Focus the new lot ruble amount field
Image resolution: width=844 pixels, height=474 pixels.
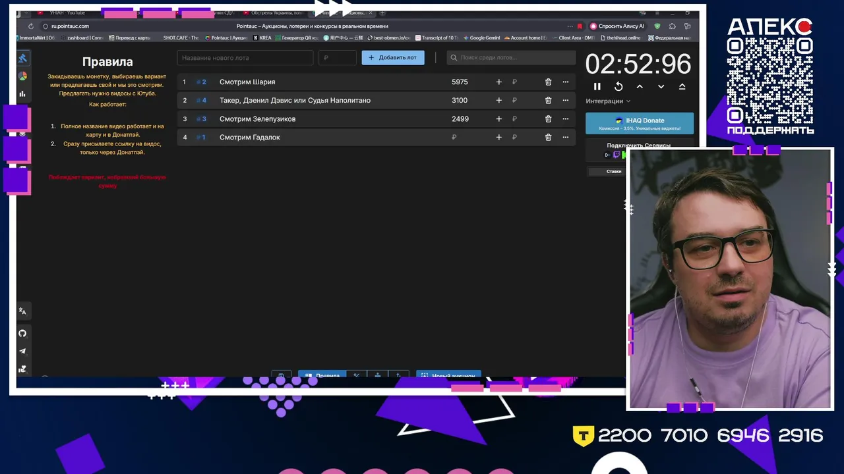coord(337,57)
